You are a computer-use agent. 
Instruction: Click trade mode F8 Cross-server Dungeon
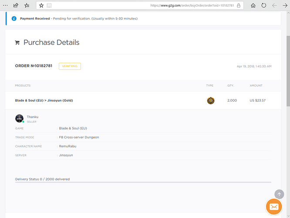tap(79, 137)
